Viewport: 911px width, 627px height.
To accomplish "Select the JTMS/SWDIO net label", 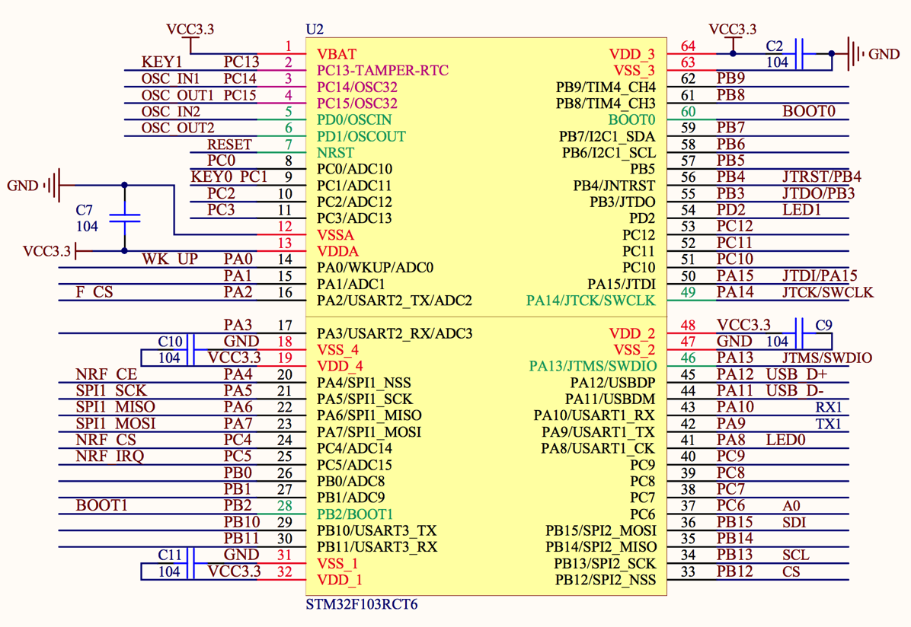I will tap(826, 358).
